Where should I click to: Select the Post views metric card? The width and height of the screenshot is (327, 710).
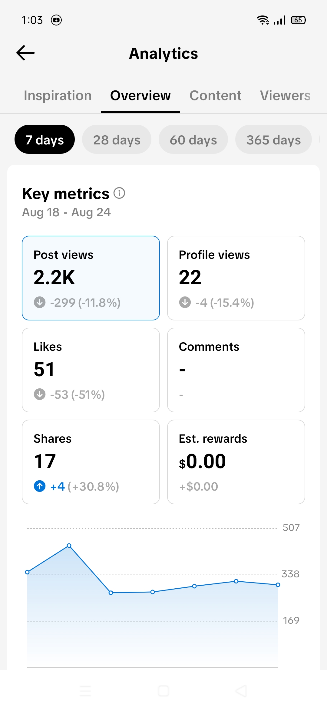click(91, 278)
